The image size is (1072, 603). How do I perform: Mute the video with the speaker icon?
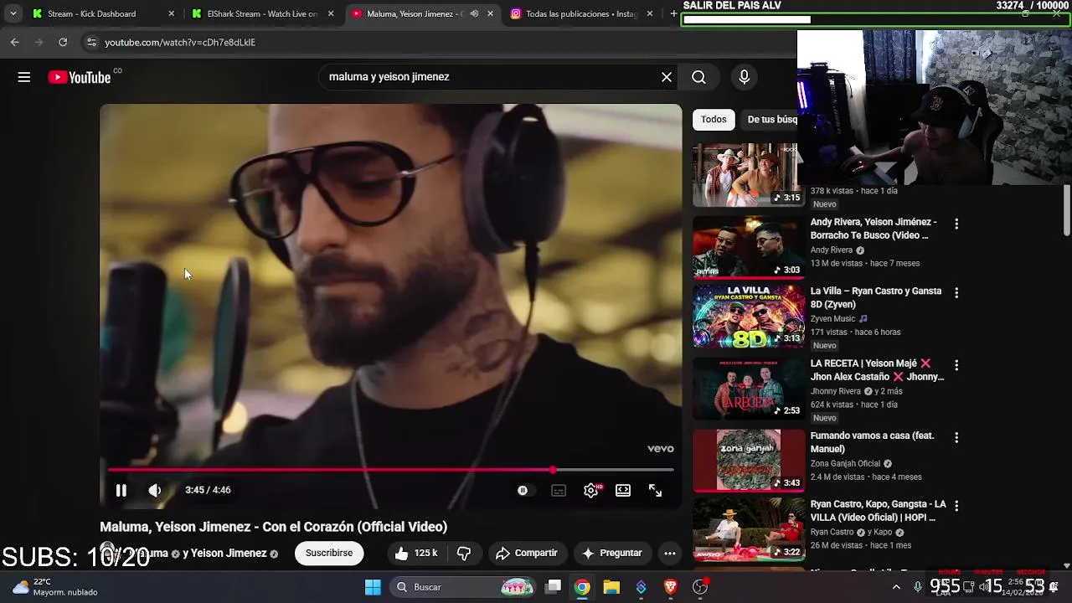pos(155,491)
